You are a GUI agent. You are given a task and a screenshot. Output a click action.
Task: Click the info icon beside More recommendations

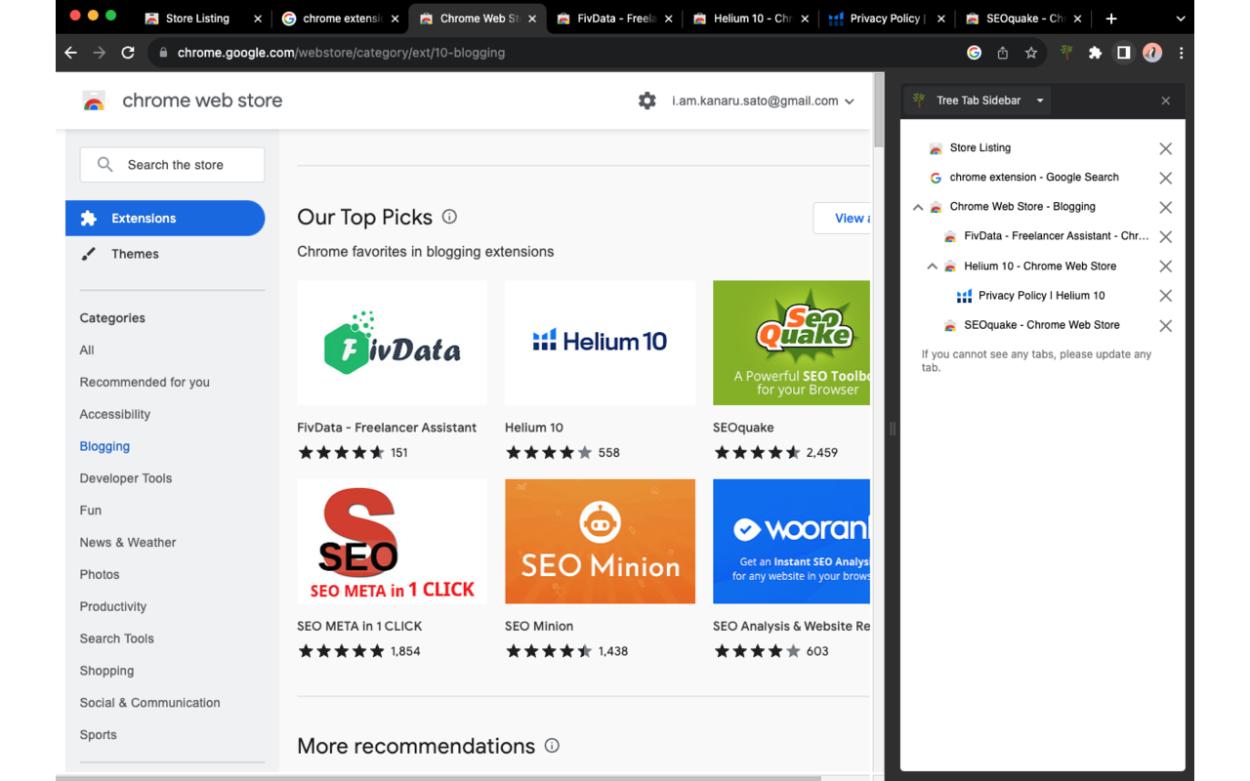(x=552, y=746)
